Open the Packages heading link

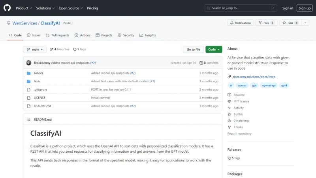(x=235, y=174)
